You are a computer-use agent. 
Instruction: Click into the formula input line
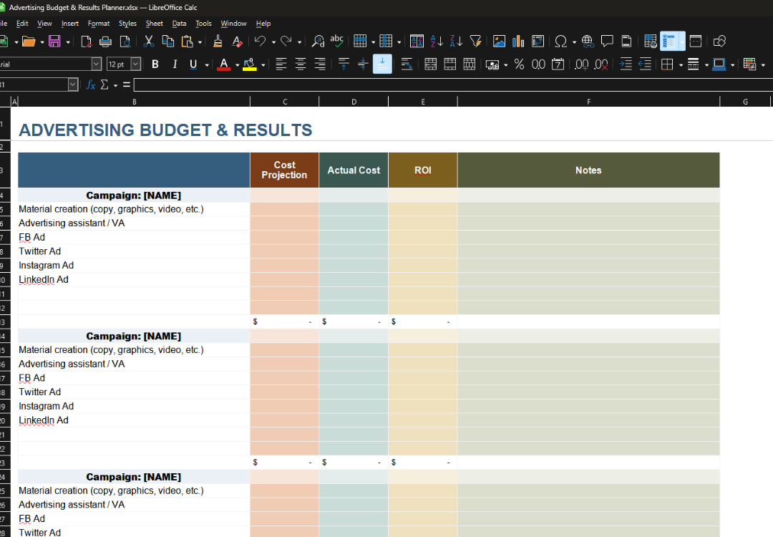pyautogui.click(x=453, y=84)
